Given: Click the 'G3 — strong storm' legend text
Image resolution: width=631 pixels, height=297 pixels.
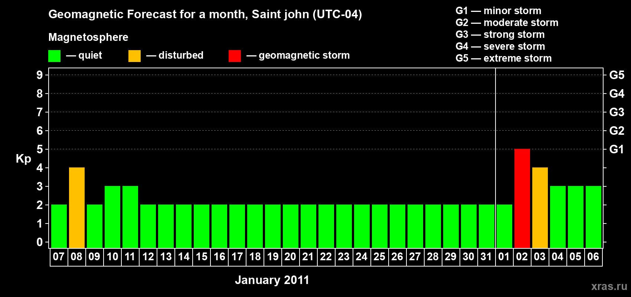Looking at the screenshot, I should (500, 35).
